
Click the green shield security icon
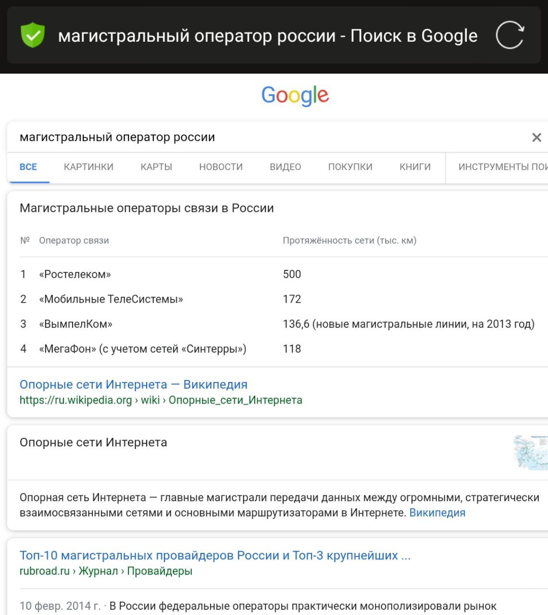point(33,36)
